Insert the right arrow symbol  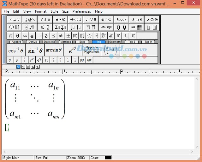[x=39, y=36]
